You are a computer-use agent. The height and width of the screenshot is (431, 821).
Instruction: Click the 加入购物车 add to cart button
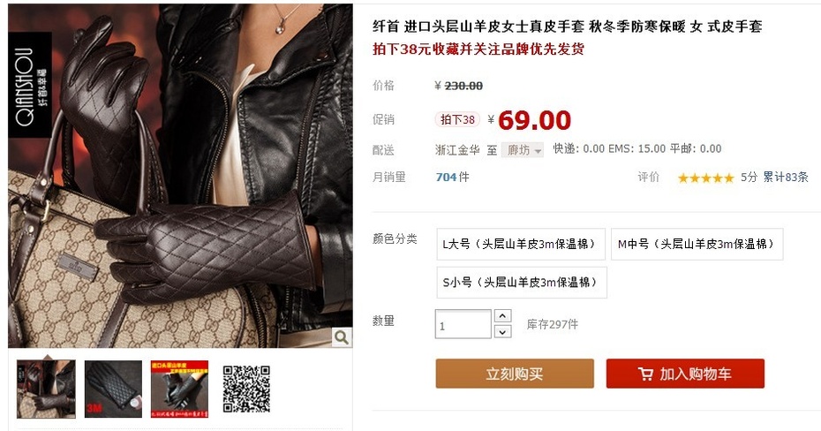(x=685, y=374)
